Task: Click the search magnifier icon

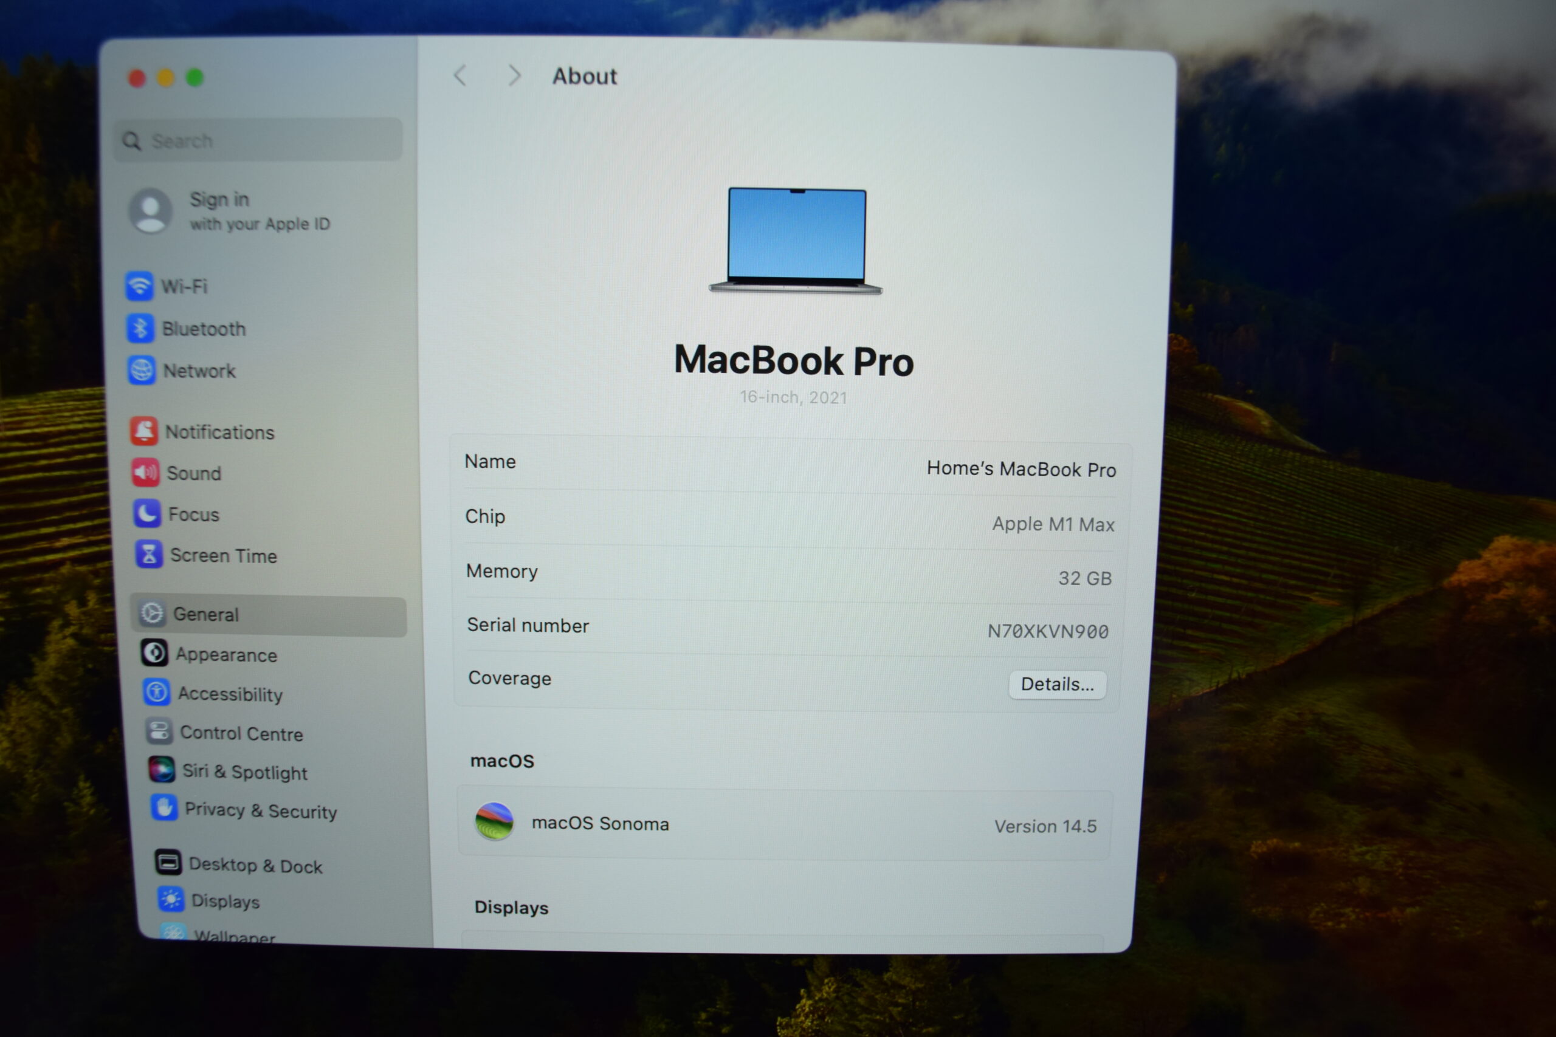Action: (133, 141)
